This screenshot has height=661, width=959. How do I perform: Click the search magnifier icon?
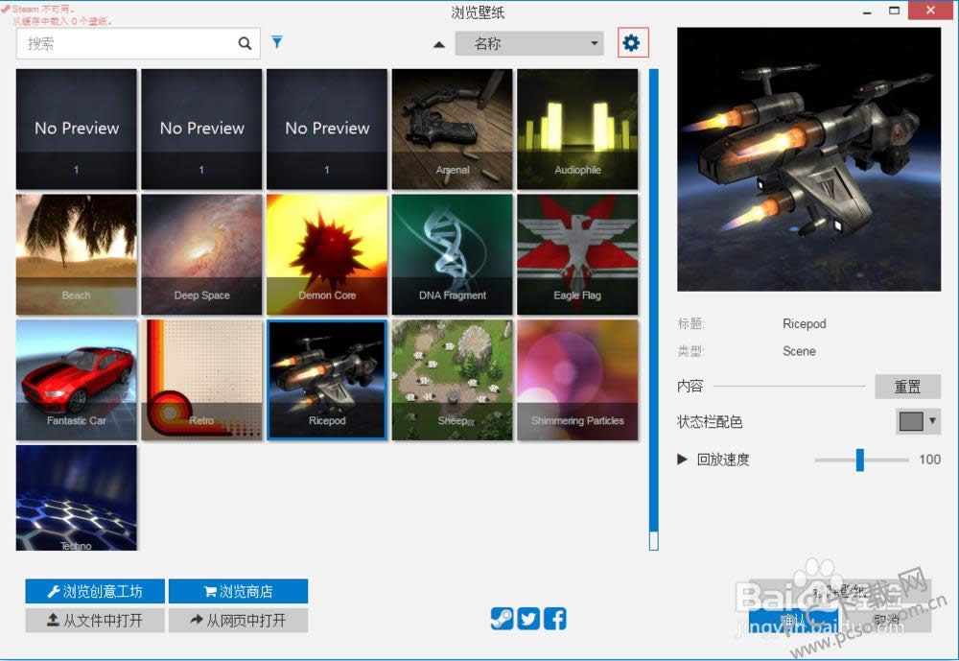coord(245,43)
